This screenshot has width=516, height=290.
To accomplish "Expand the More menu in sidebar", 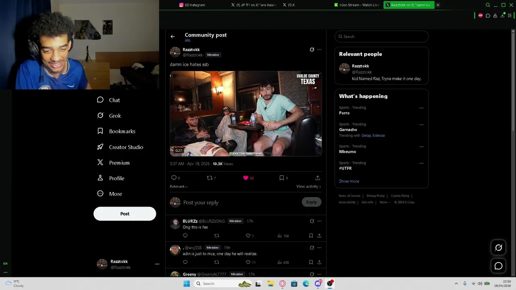I will (109, 194).
